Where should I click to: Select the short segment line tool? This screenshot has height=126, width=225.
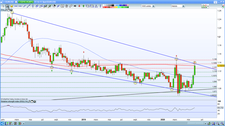coord(24,6)
